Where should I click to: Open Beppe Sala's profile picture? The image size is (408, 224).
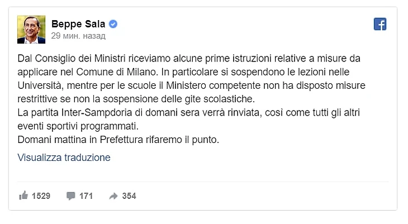[31, 30]
